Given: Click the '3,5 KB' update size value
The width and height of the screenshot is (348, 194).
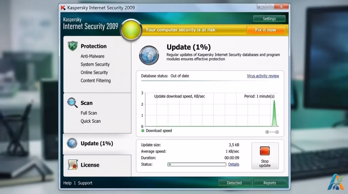Looking at the screenshot, I should pyautogui.click(x=234, y=145).
